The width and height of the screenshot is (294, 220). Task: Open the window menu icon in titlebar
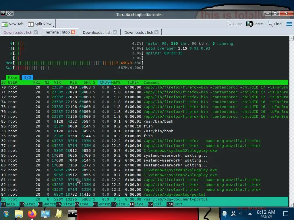(3, 13)
